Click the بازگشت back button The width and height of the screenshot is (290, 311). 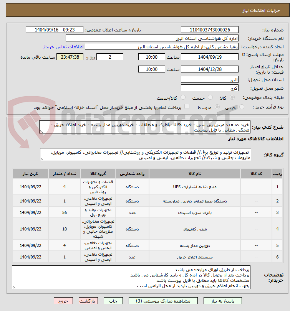click(x=88, y=301)
